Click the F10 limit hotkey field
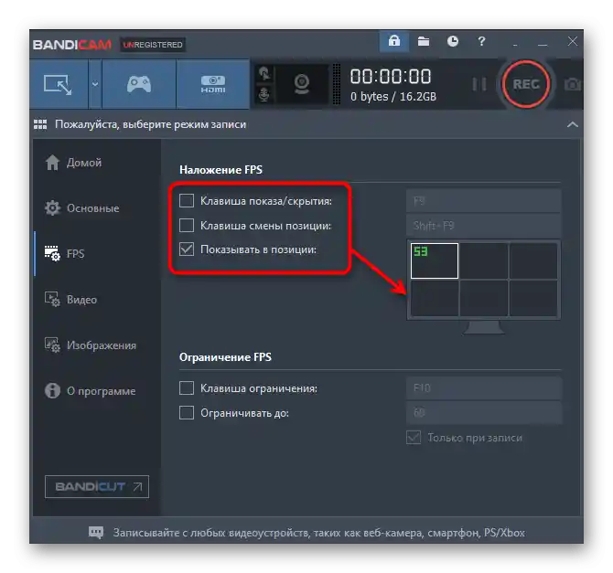 484,387
